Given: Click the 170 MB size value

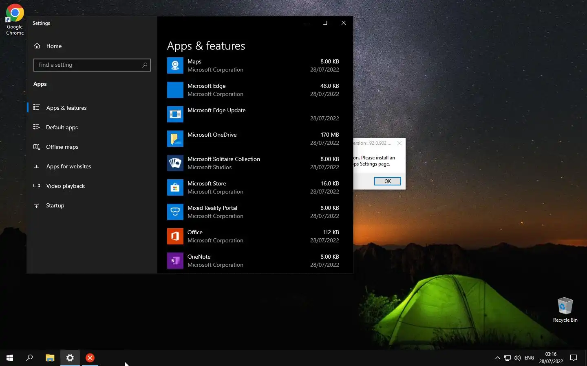Looking at the screenshot, I should (330, 135).
